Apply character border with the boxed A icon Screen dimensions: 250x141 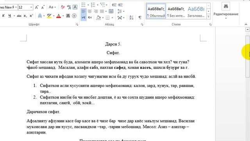[x=75, y=7]
